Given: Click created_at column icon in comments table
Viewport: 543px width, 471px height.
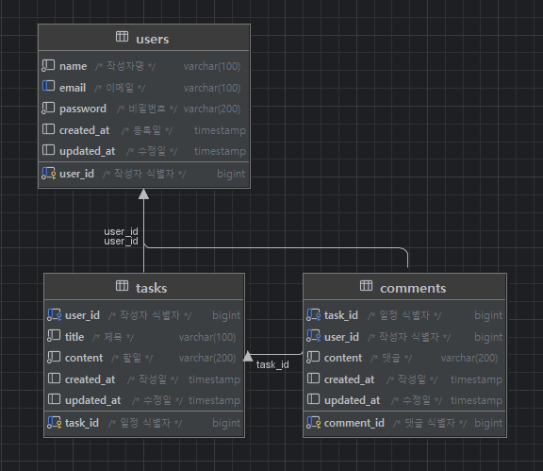Looking at the screenshot, I should (x=313, y=378).
